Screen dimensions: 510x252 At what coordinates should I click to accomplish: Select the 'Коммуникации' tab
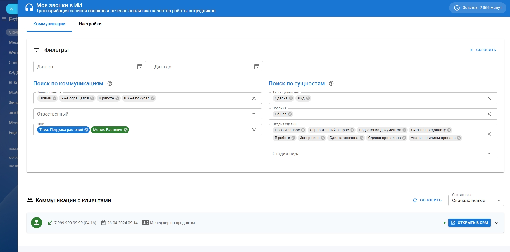[49, 24]
